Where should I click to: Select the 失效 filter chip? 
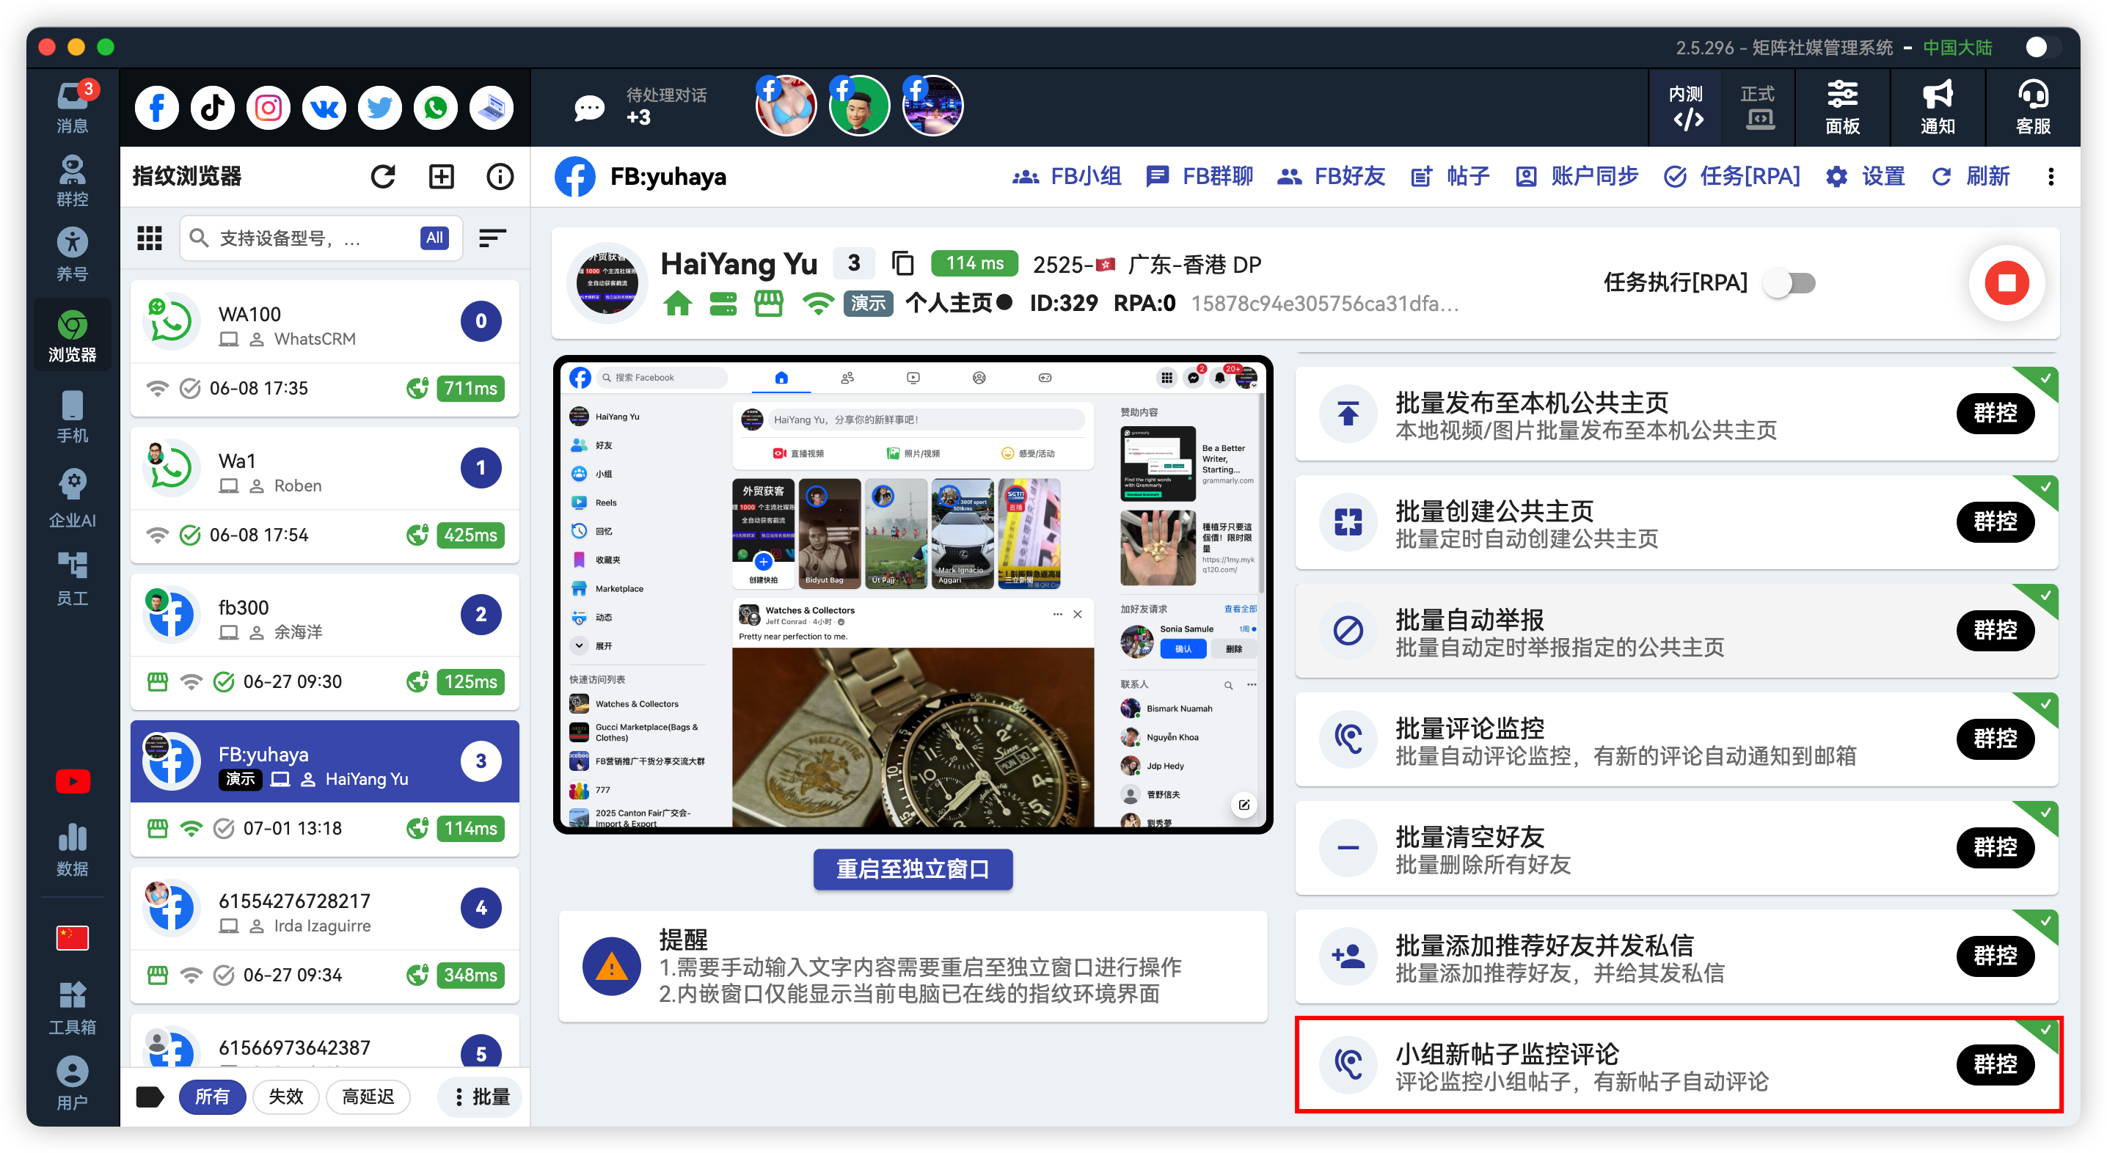point(285,1097)
